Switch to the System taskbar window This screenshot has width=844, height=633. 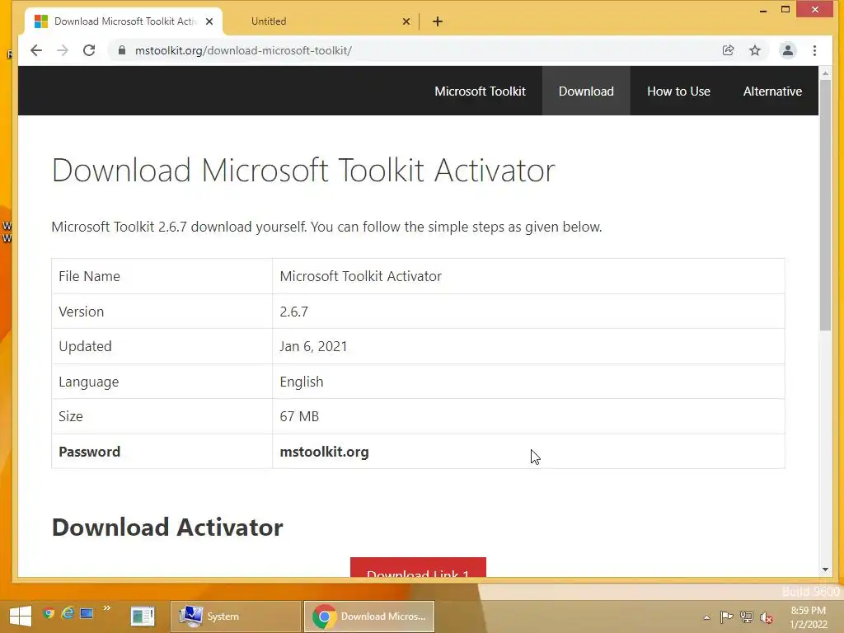point(235,617)
